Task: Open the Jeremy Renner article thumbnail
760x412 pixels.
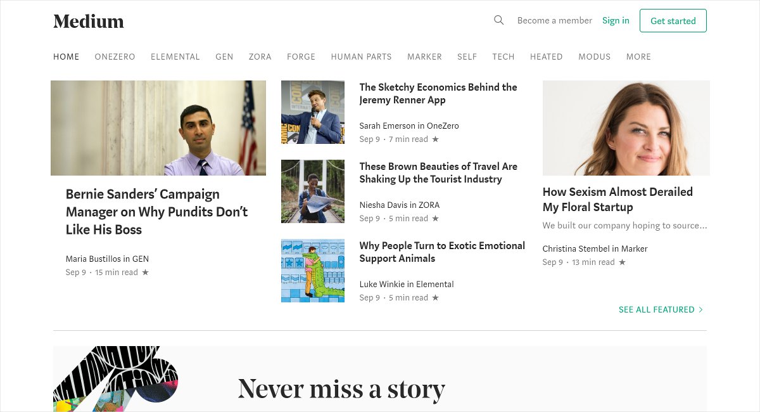Action: pyautogui.click(x=313, y=112)
